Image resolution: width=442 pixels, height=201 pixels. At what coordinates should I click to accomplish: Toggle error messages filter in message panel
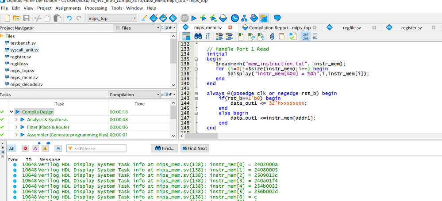pyautogui.click(x=25, y=148)
